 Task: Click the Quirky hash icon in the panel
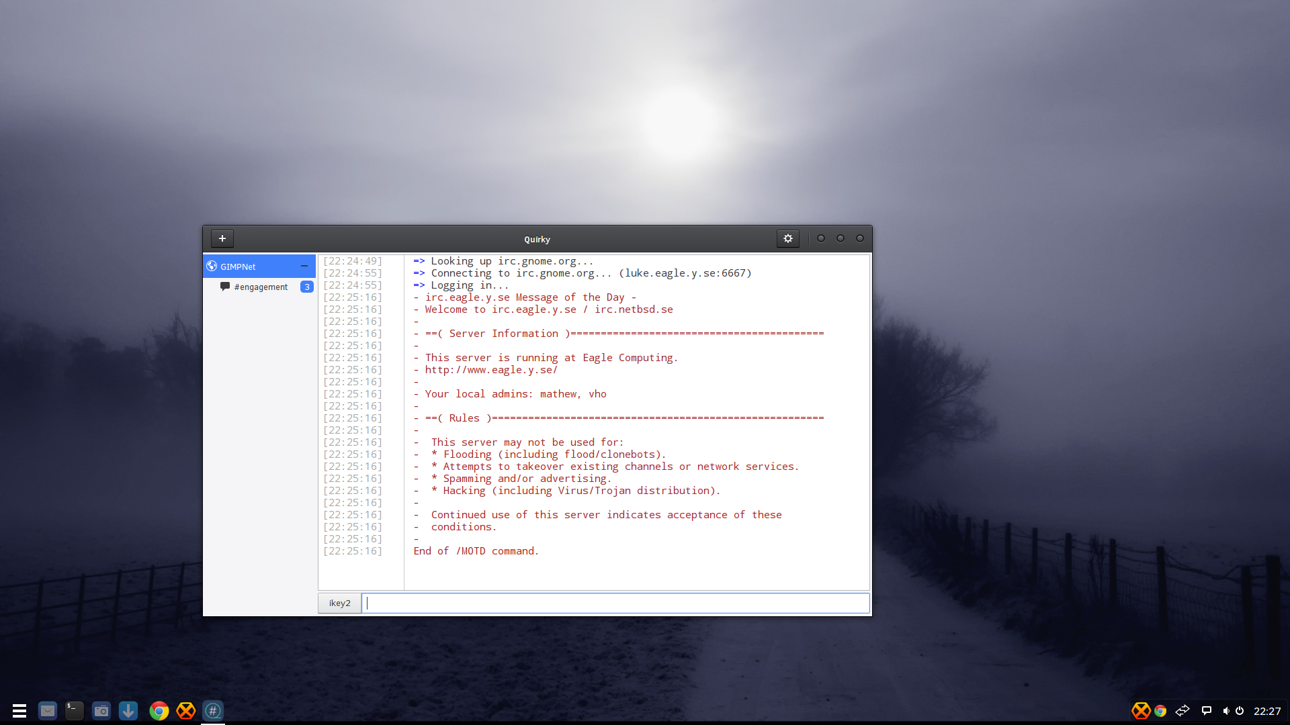(213, 710)
